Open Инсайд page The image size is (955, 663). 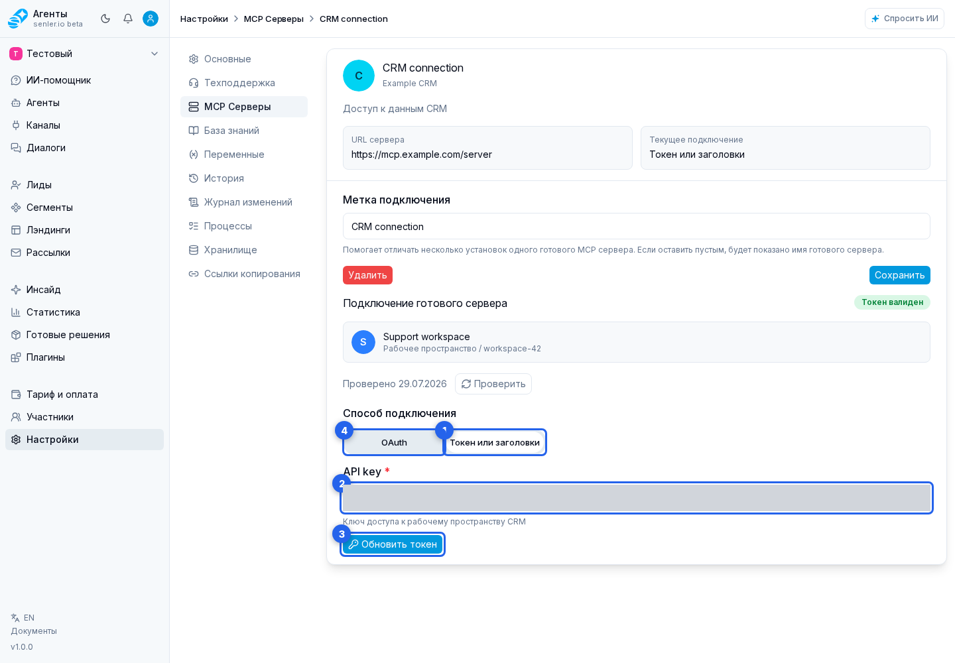click(x=84, y=290)
